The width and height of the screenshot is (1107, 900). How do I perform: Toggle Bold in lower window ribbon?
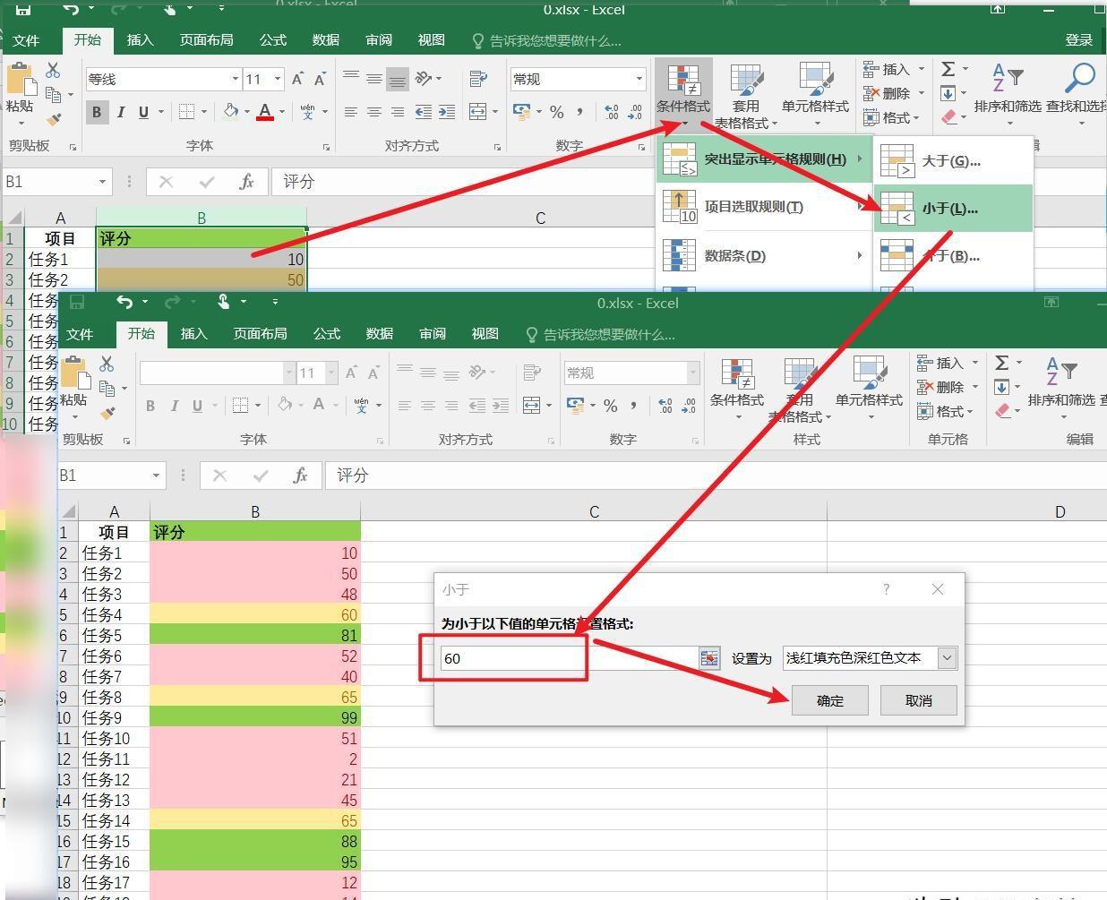[x=150, y=406]
